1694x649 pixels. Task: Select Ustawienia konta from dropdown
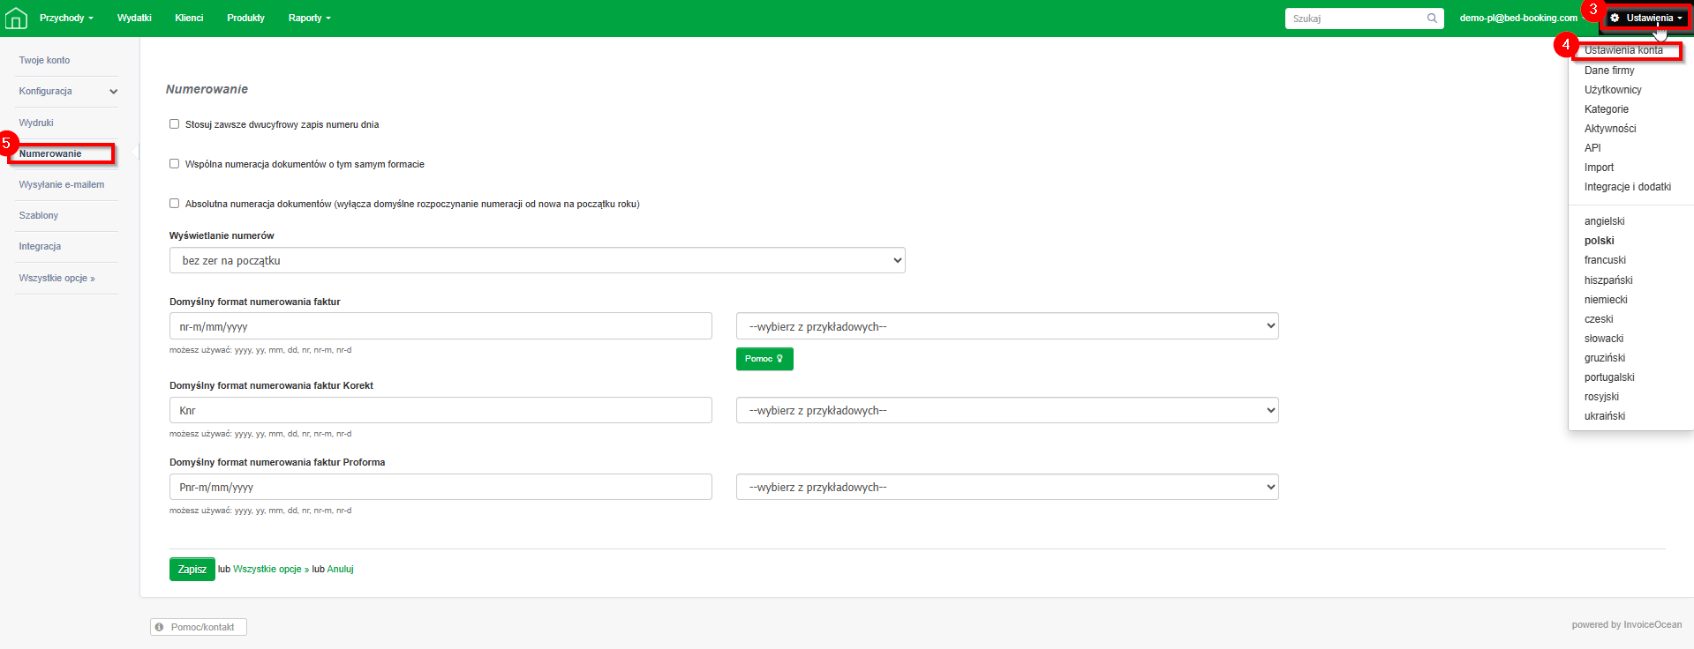(x=1623, y=50)
